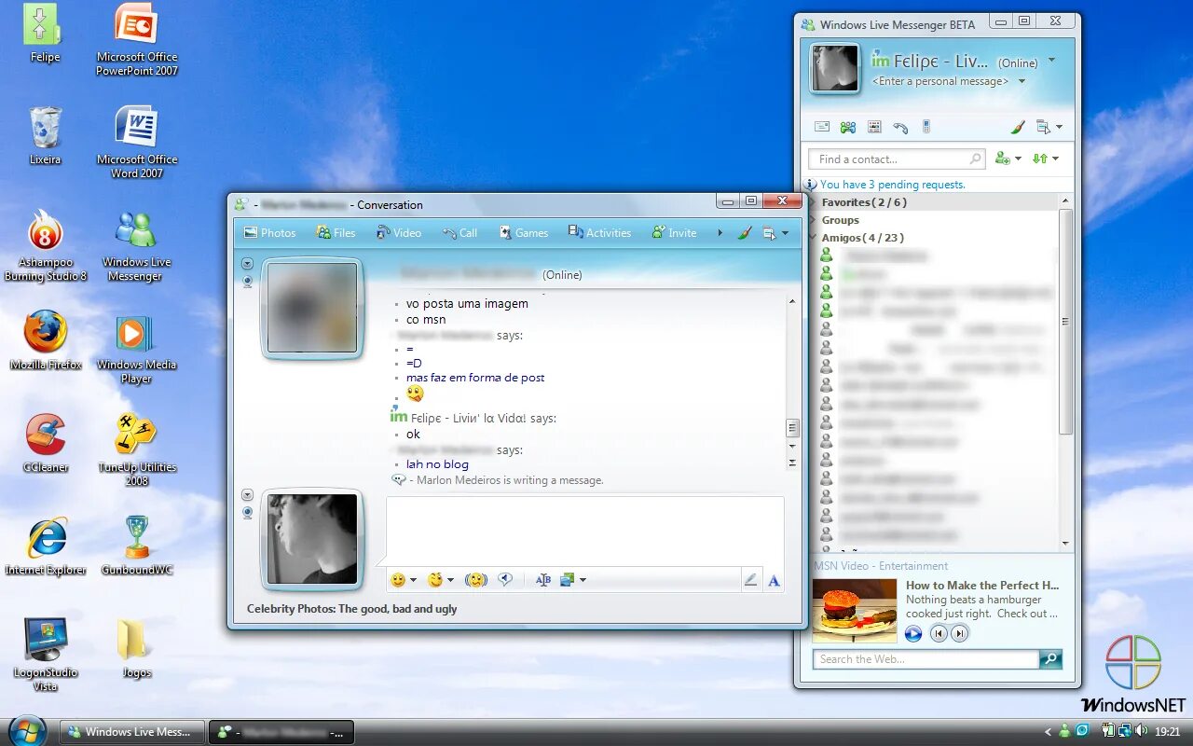
Task: Open Microsoft Office Word 2007 icon
Action: (x=136, y=143)
